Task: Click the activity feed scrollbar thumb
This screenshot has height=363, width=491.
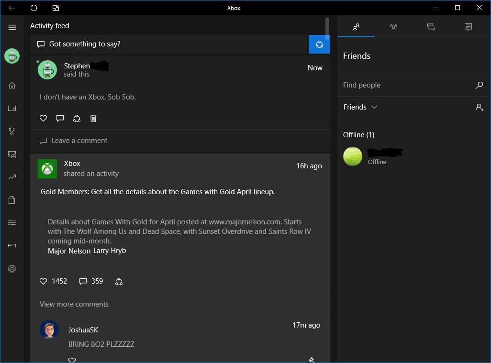Action: 327,29
